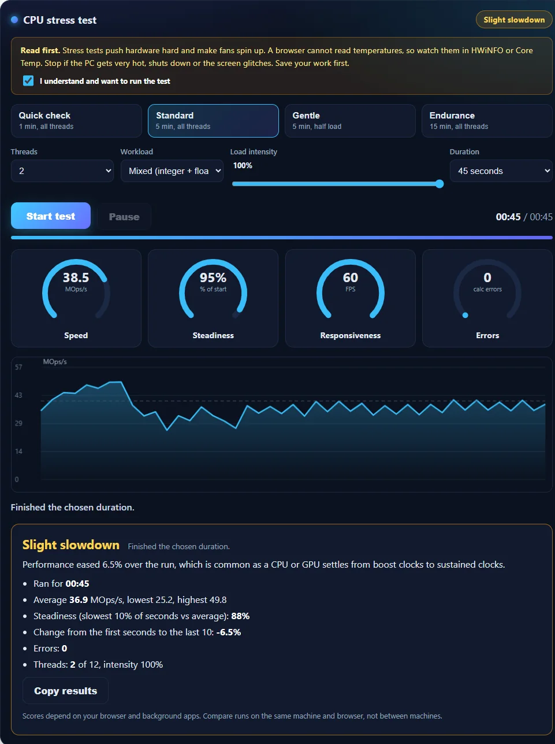Click the Errors gauge card
555x744 pixels.
coord(487,298)
